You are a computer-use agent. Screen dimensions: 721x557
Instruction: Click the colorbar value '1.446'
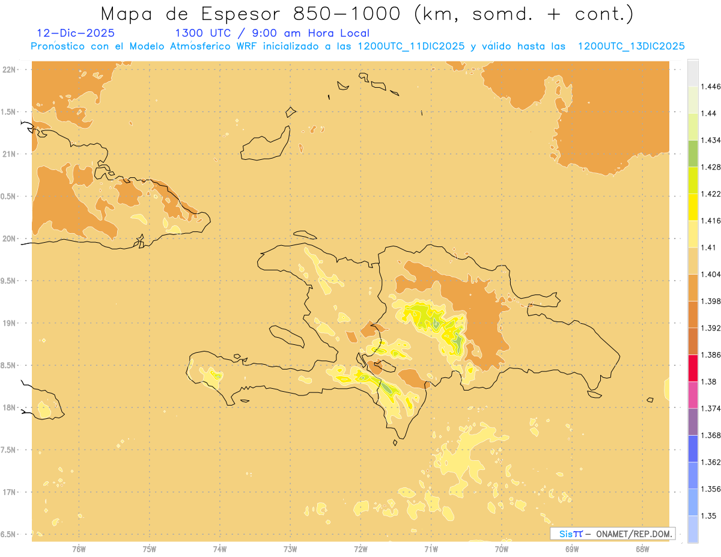click(711, 87)
